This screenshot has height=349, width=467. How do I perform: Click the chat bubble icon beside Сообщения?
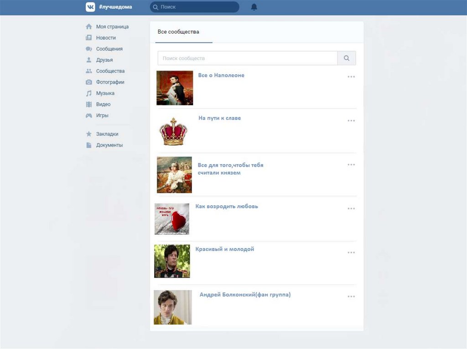pos(89,49)
